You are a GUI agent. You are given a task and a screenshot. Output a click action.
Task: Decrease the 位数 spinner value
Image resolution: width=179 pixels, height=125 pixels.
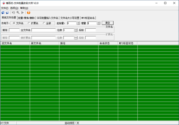click(x=76, y=31)
